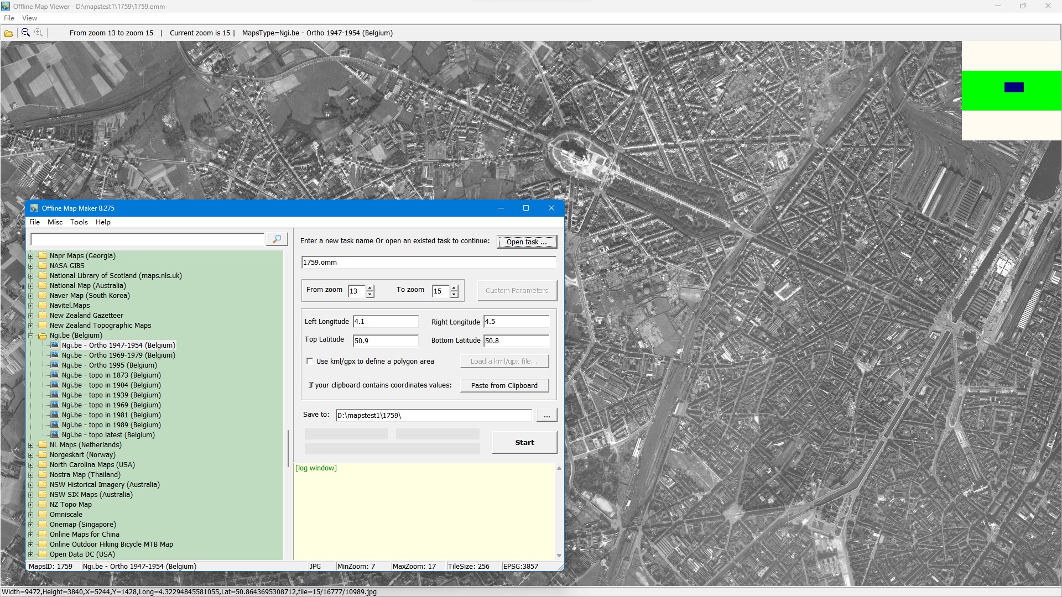Open the Tools menu
Viewport: 1062px width, 597px height.
(x=79, y=222)
